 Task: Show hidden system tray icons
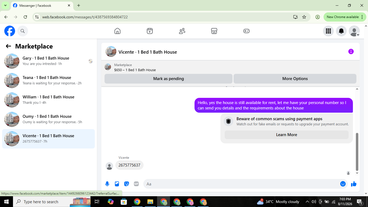point(307,202)
